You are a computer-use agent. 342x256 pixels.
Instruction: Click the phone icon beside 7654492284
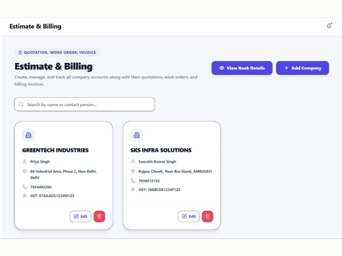25,187
